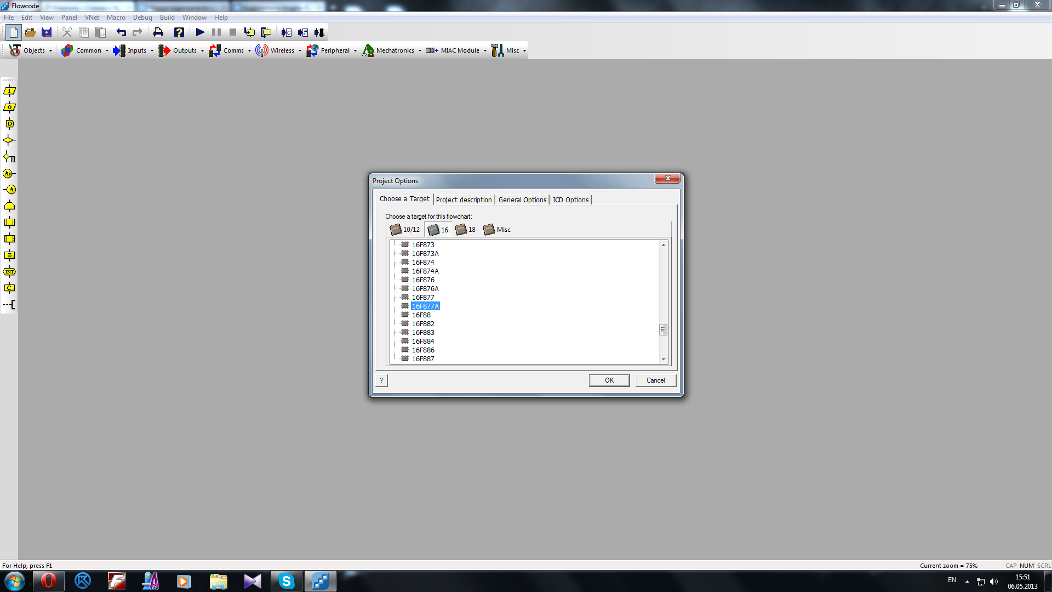Image resolution: width=1052 pixels, height=592 pixels.
Task: Open the Build menu
Action: point(167,18)
